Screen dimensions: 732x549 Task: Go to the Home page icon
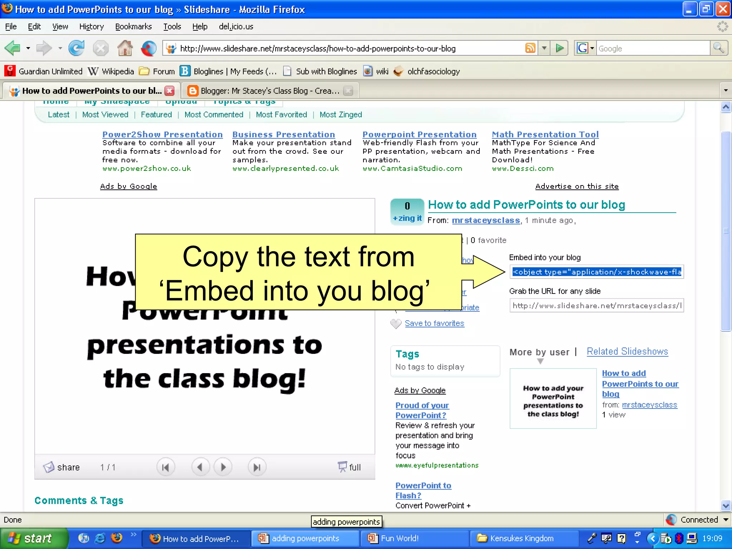[125, 48]
